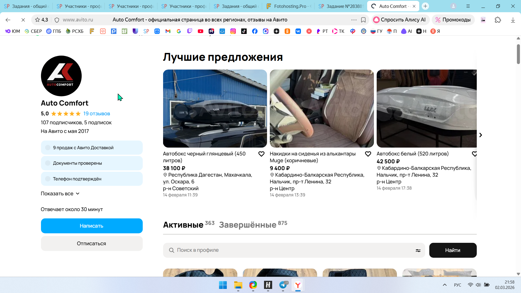
Task: Click the page vertical scrollbar thumb
Action: (518, 54)
